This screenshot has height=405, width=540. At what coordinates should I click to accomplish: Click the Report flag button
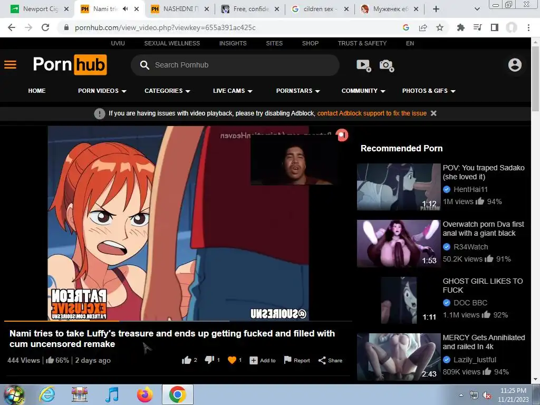[x=297, y=360]
